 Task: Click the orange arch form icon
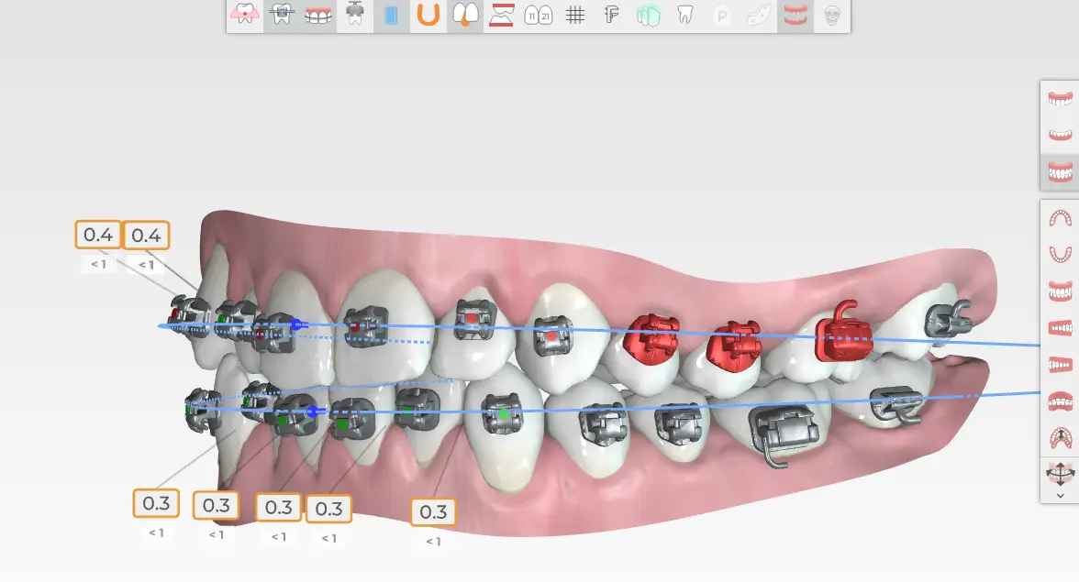[428, 16]
